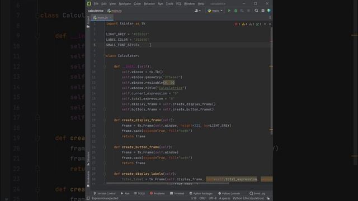Collapse the __init__ method fold marker
Screen dimensions: 358x201
pos(105,66)
